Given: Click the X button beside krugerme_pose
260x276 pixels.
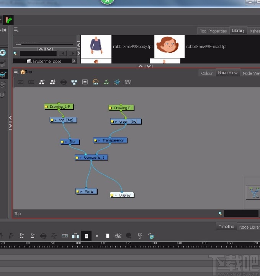Looking at the screenshot, I should (x=74, y=61).
